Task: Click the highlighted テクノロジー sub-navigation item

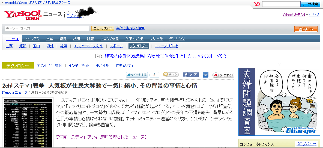Action: 139,46
